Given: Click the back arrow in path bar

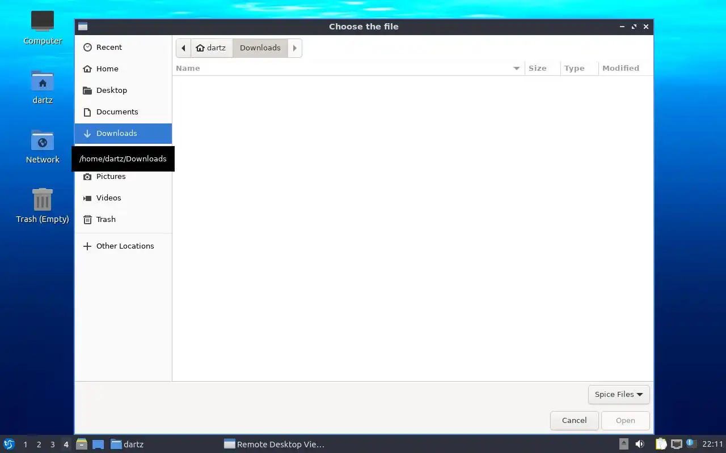Looking at the screenshot, I should click(183, 48).
